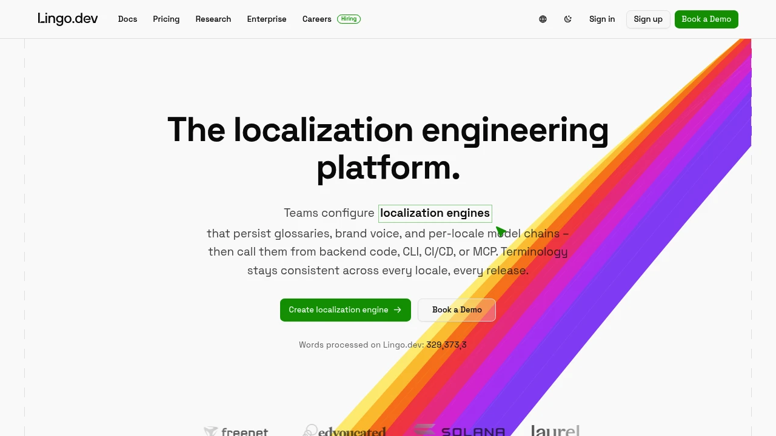Click the Solana logo
This screenshot has width=776, height=436.
click(x=460, y=431)
